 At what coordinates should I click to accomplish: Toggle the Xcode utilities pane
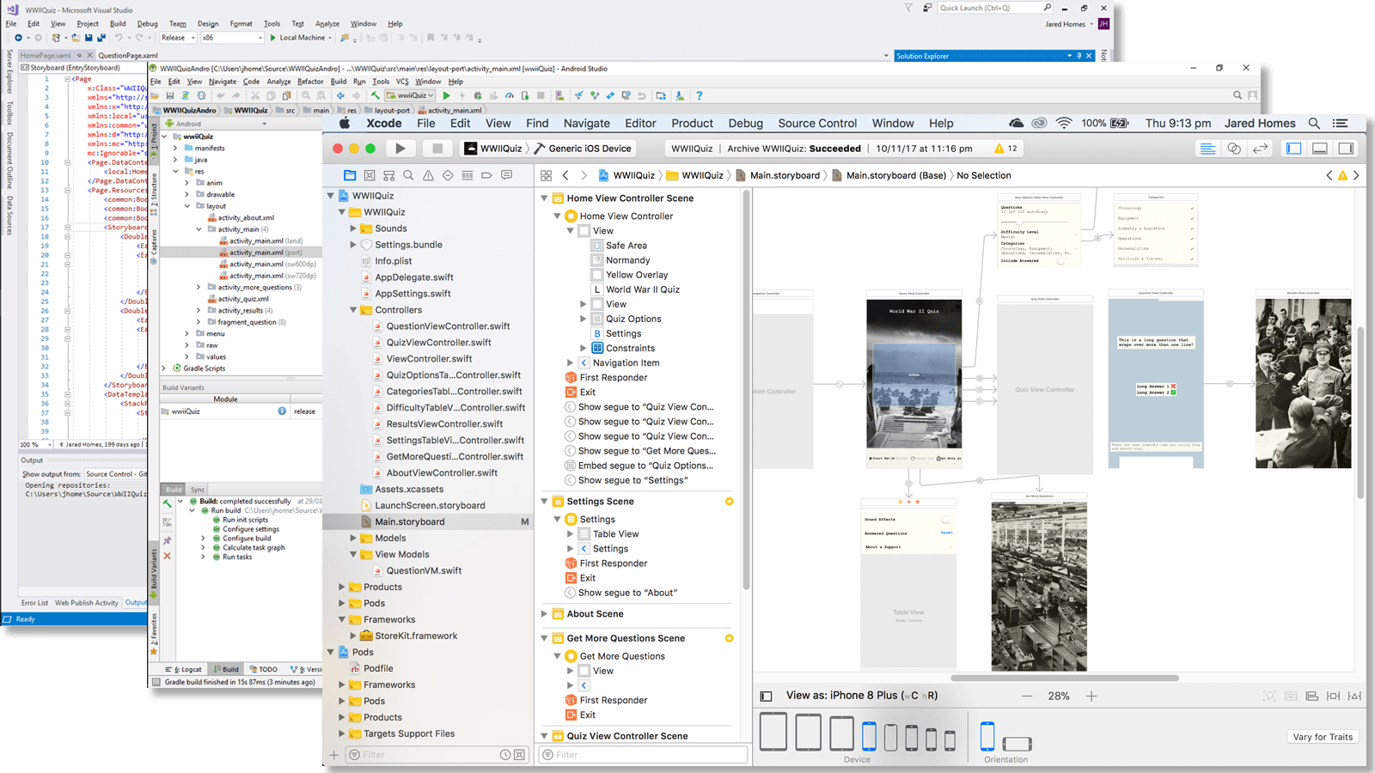coord(1346,149)
